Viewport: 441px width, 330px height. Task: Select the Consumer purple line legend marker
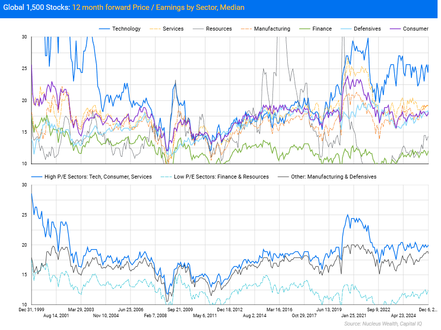click(x=394, y=29)
